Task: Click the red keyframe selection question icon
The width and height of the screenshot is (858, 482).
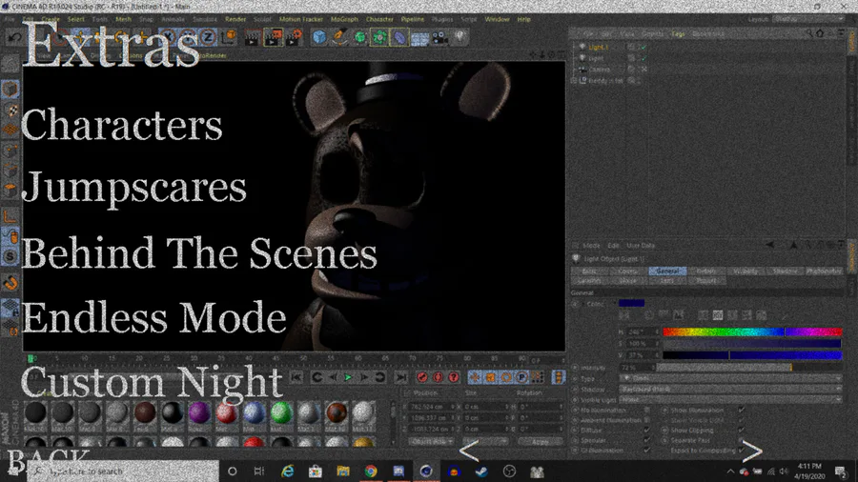Action: coord(454,377)
